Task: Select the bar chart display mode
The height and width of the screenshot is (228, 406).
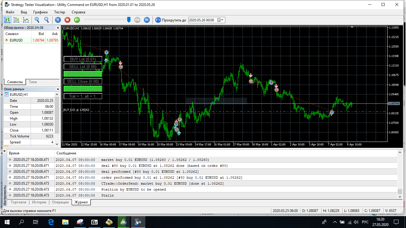Action: coord(7,20)
